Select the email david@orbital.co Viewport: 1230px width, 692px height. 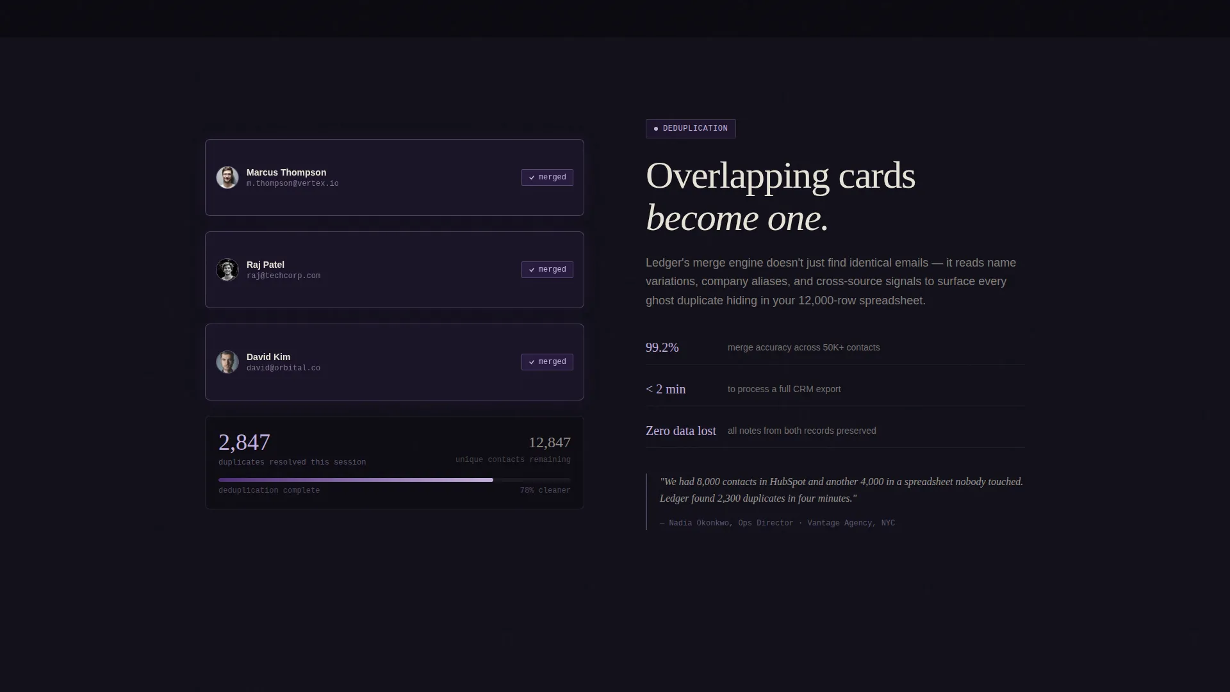tap(283, 368)
